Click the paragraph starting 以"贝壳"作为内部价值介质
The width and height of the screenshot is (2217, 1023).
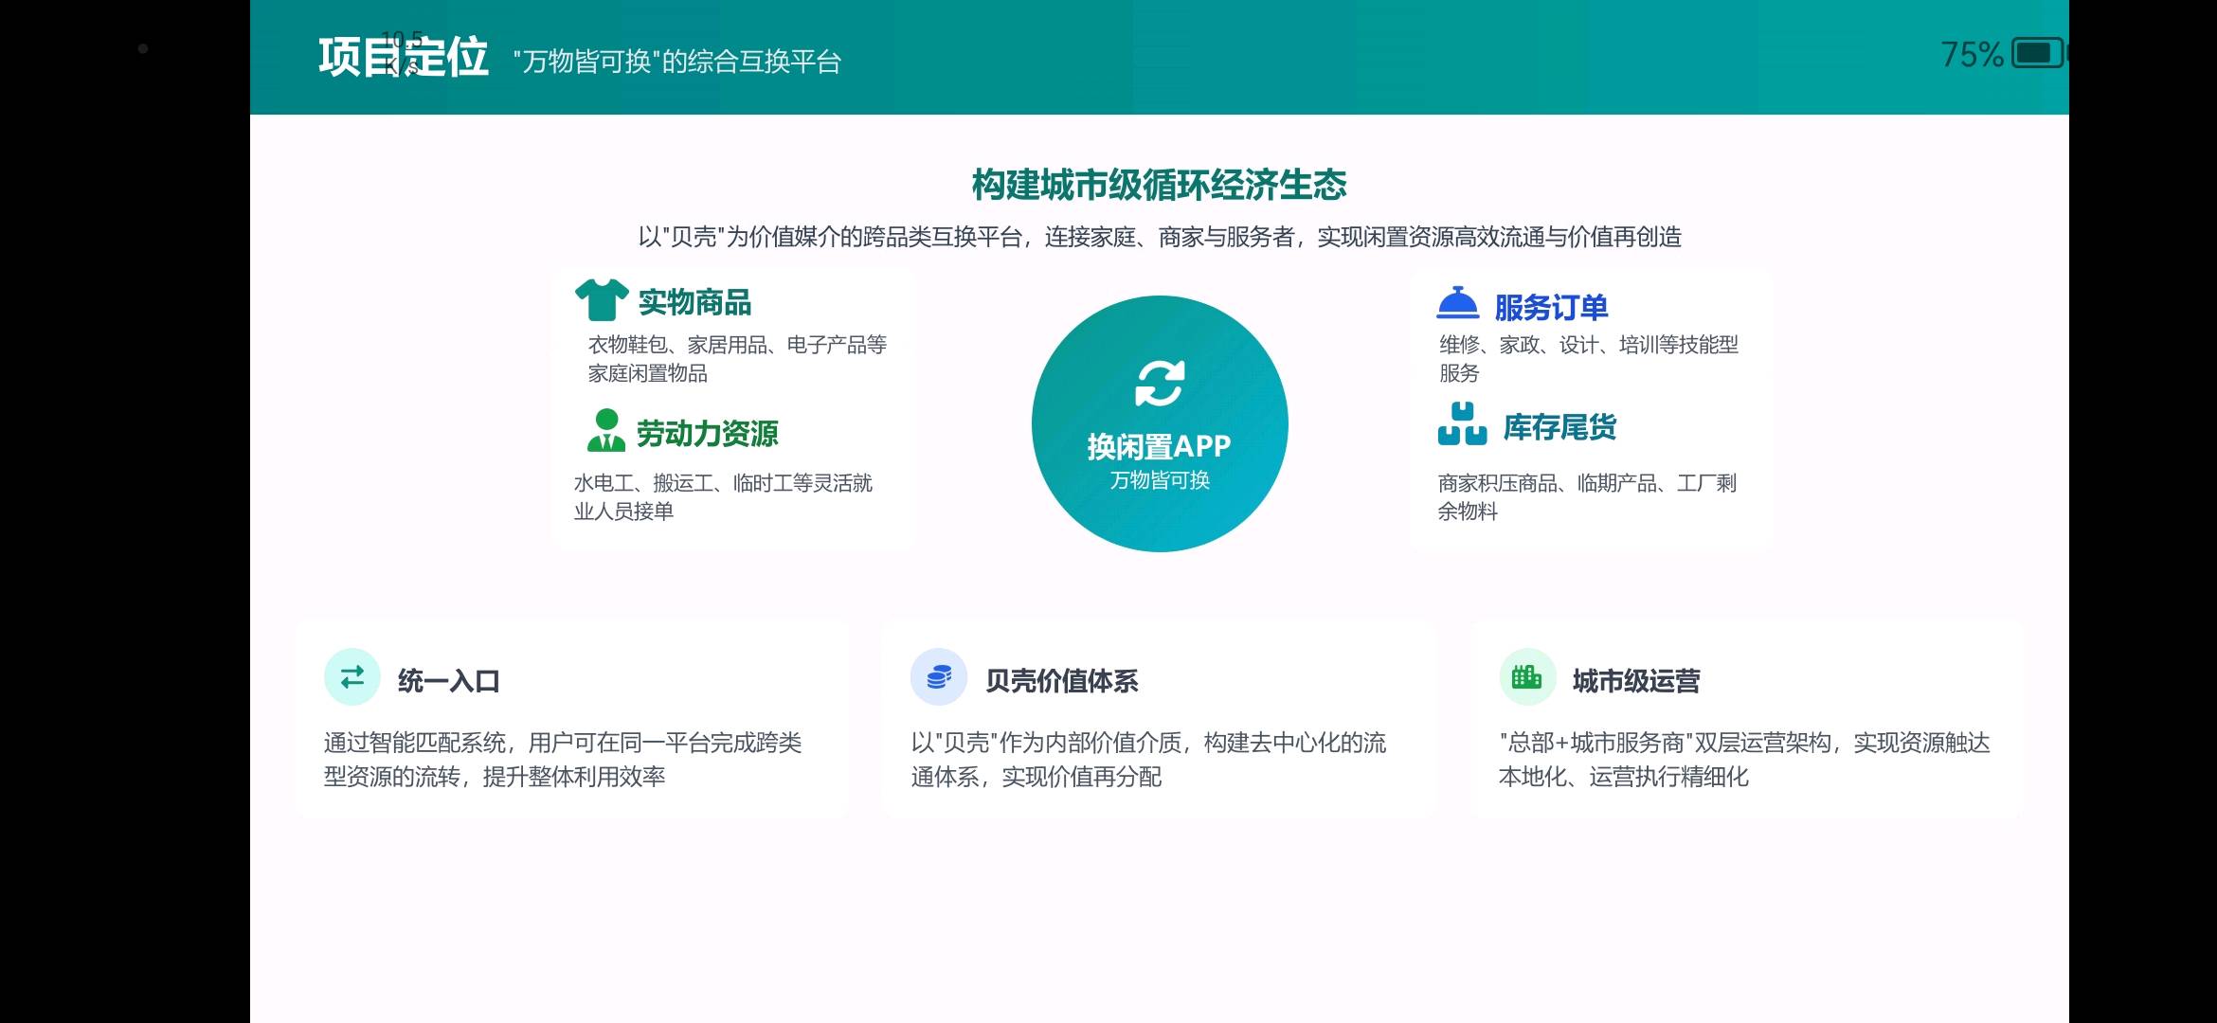[1148, 760]
